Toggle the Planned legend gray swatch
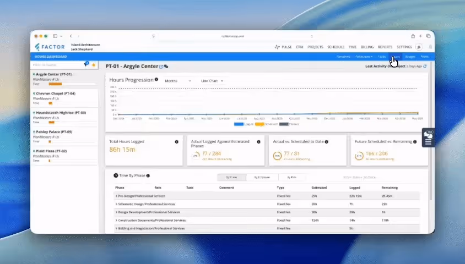 tap(284, 124)
